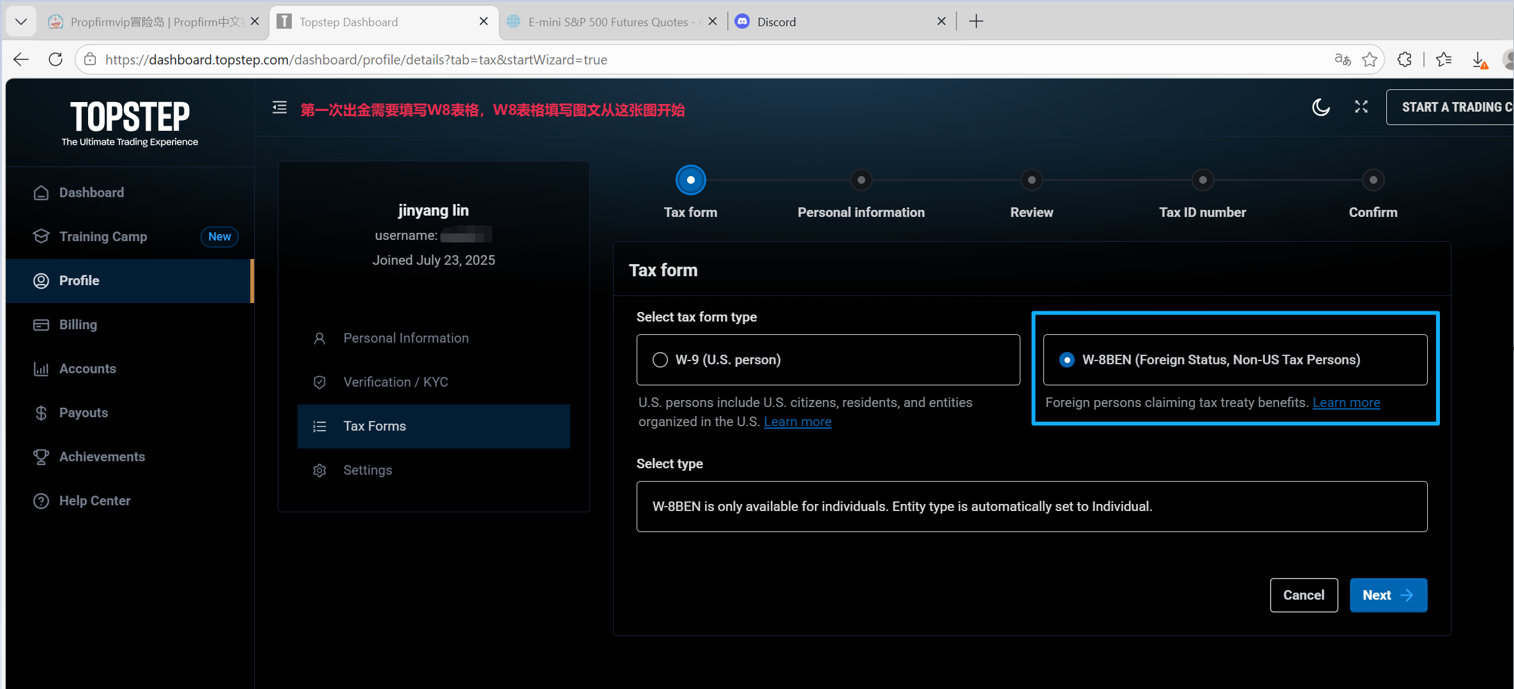Open new browser tab with plus icon
The width and height of the screenshot is (1514, 689).
pyautogui.click(x=976, y=22)
